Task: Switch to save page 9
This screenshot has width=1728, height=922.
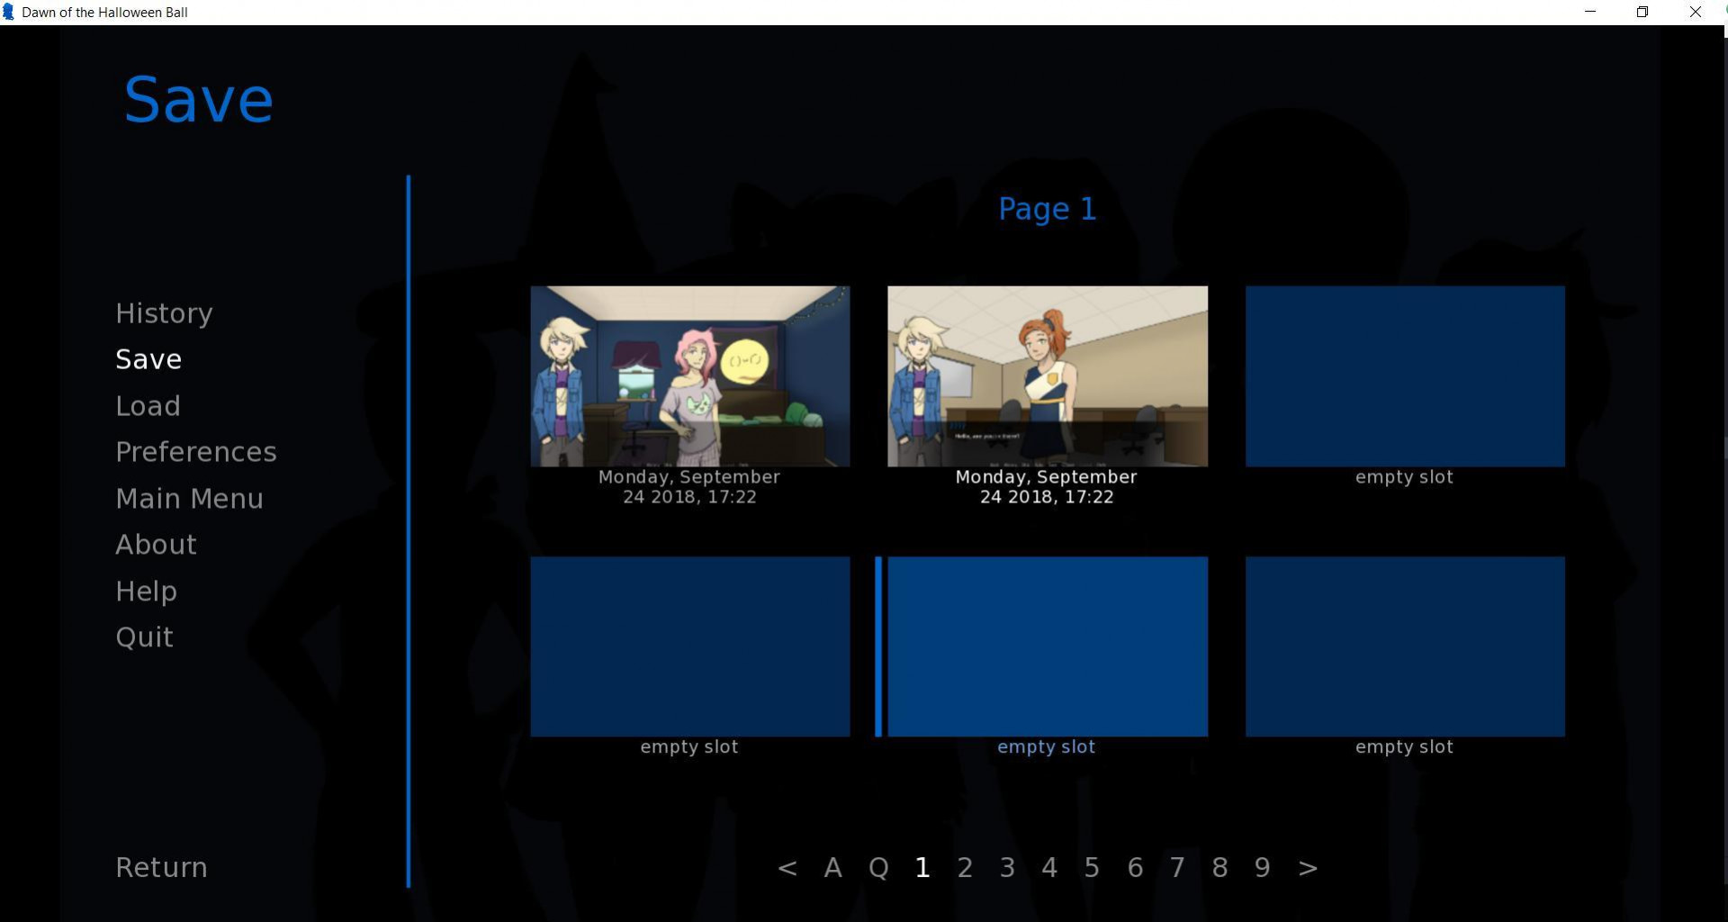Action: (1262, 868)
